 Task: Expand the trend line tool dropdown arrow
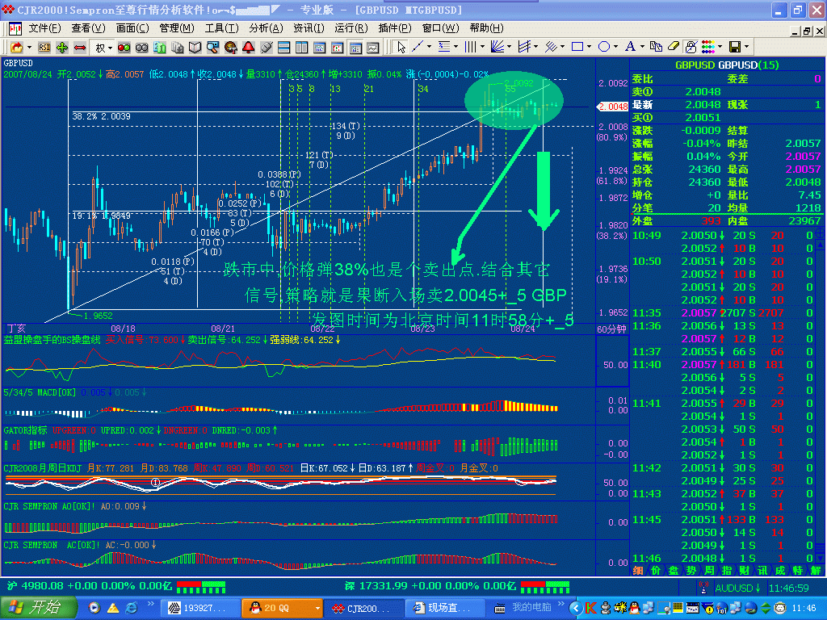point(429,47)
